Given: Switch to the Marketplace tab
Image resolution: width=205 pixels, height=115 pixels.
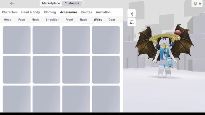Looking at the screenshot, I should click(51, 3).
